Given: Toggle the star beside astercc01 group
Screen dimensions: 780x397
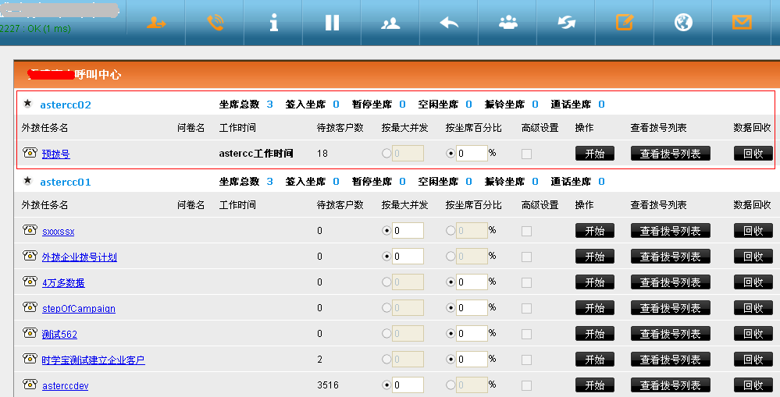Looking at the screenshot, I should point(28,182).
